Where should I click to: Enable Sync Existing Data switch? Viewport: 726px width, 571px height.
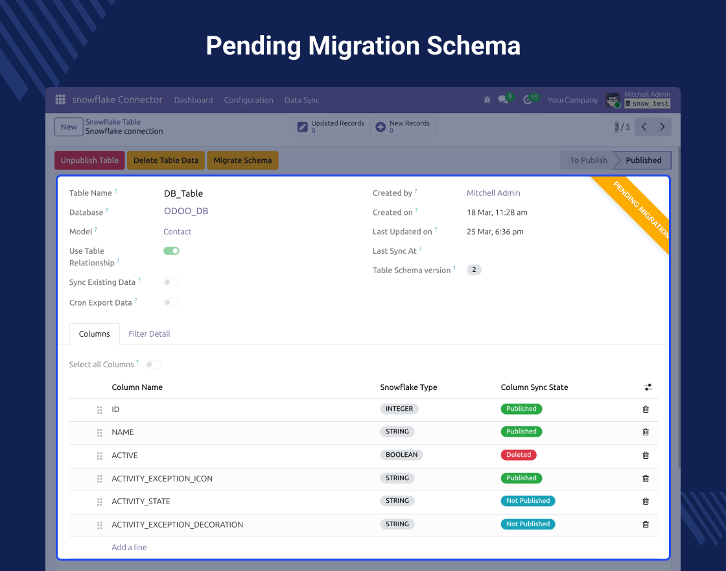point(171,282)
